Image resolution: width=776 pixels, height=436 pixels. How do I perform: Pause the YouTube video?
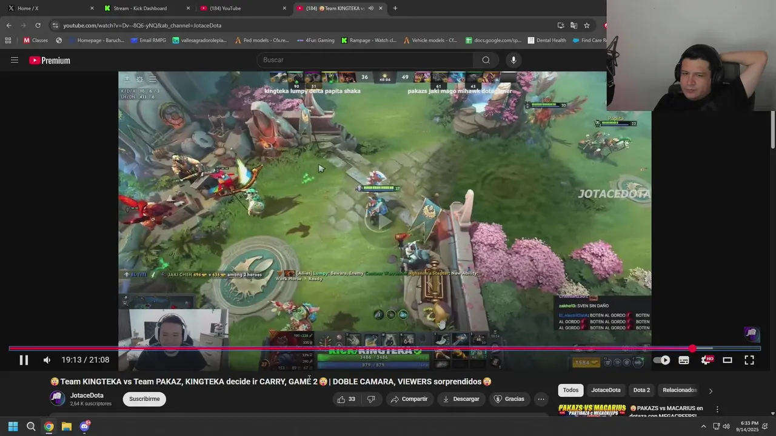click(24, 360)
